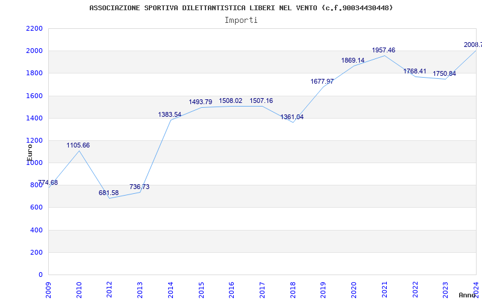Viewport: 482px width, 301px height.
Task: Select the x-axis year 2021
Action: coord(384,290)
